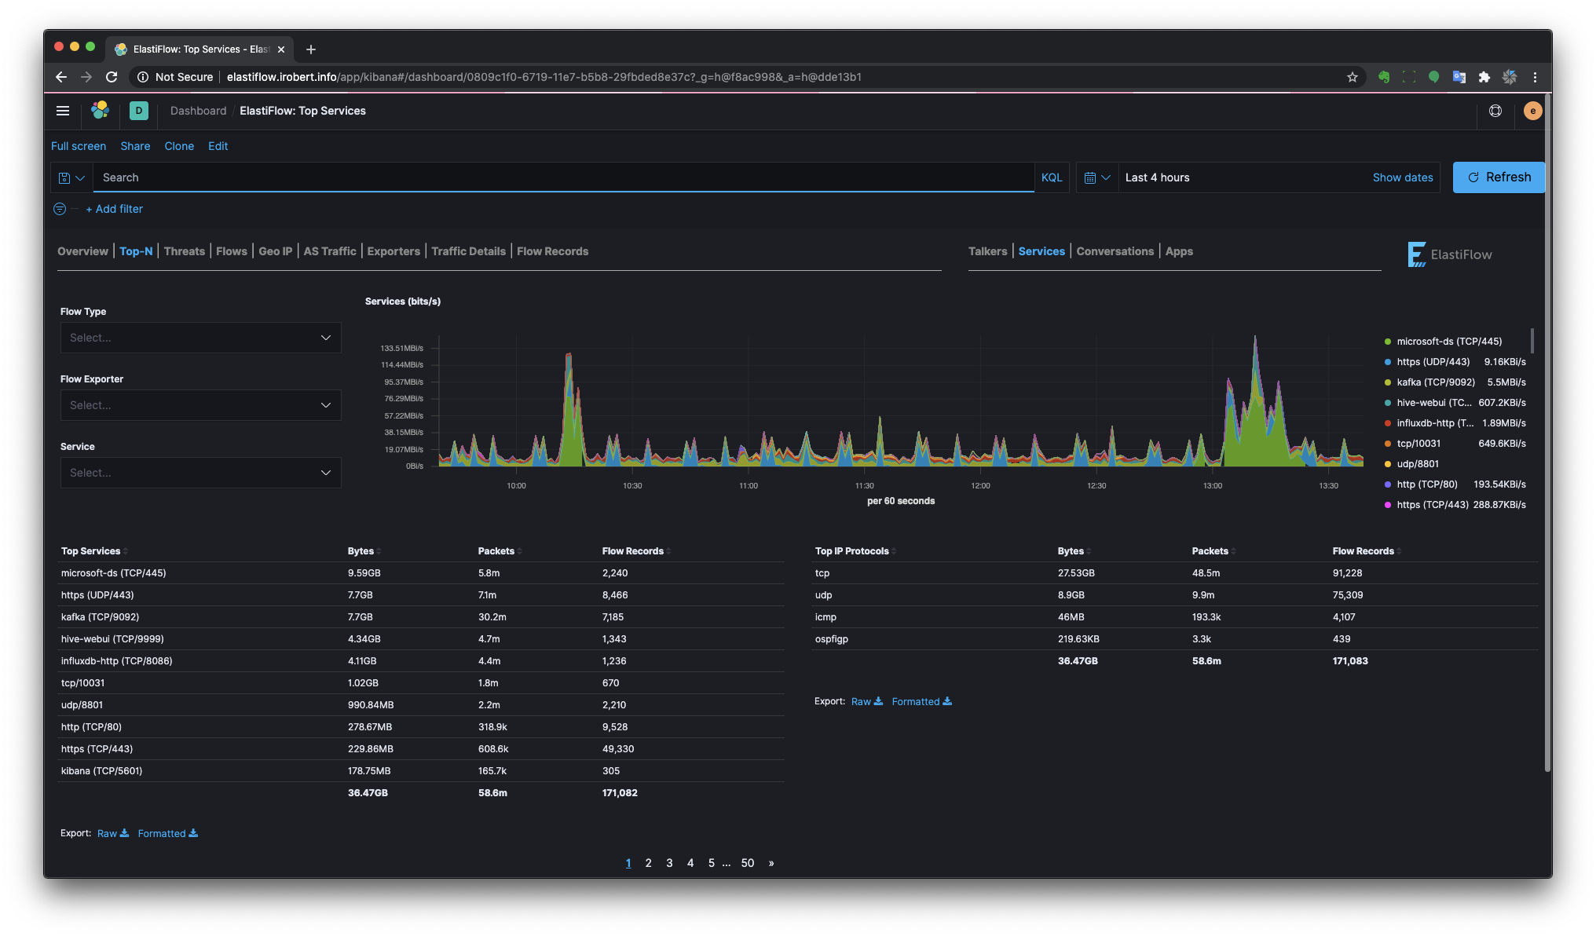The height and width of the screenshot is (936, 1596).
Task: Click microsoft-ds (TCP/445) legend color dot
Action: (x=1388, y=342)
